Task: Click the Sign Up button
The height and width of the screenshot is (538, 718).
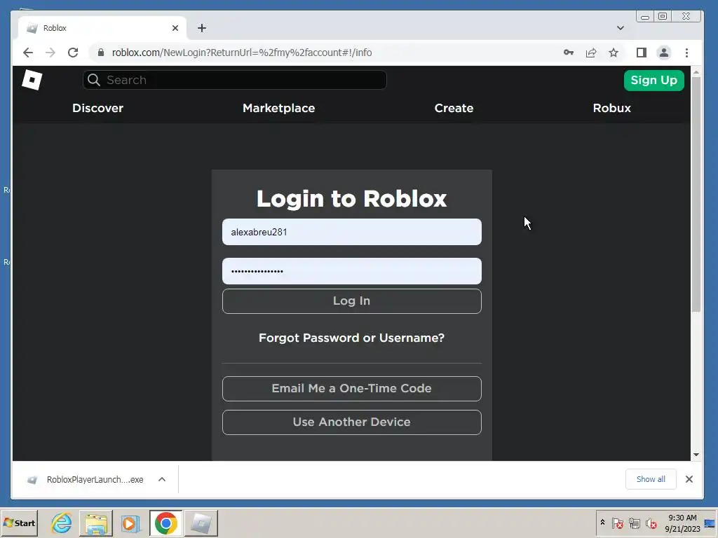Action: pos(654,80)
